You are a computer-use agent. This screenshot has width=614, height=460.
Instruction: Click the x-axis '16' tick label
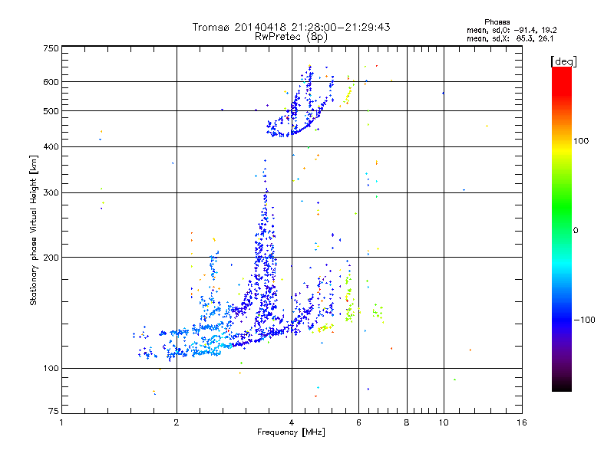[522, 422]
